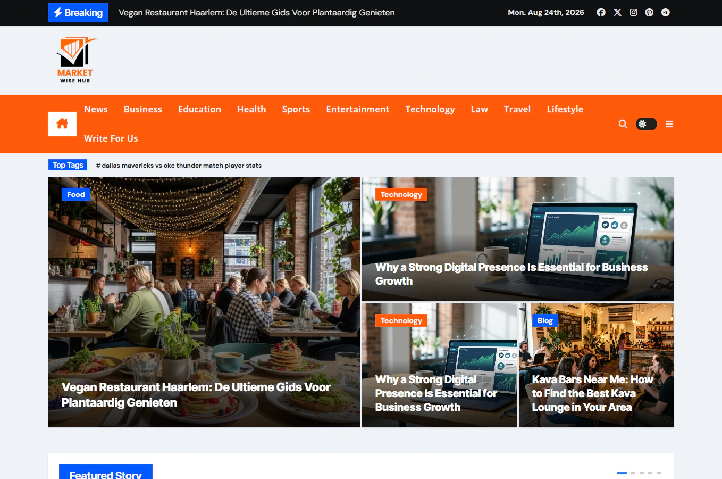Viewport: 722px width, 479px height.
Task: Open the Health menu item
Action: pyautogui.click(x=251, y=109)
